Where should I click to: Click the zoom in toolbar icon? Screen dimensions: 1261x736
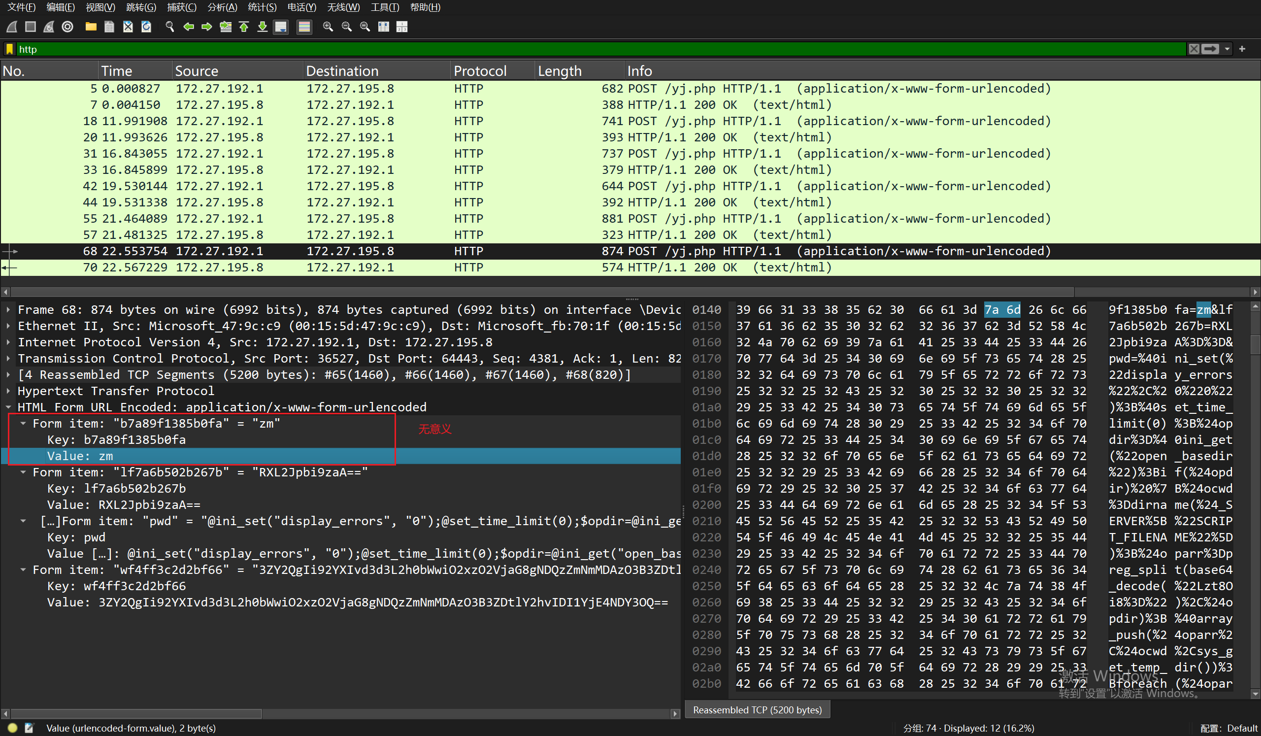point(328,27)
